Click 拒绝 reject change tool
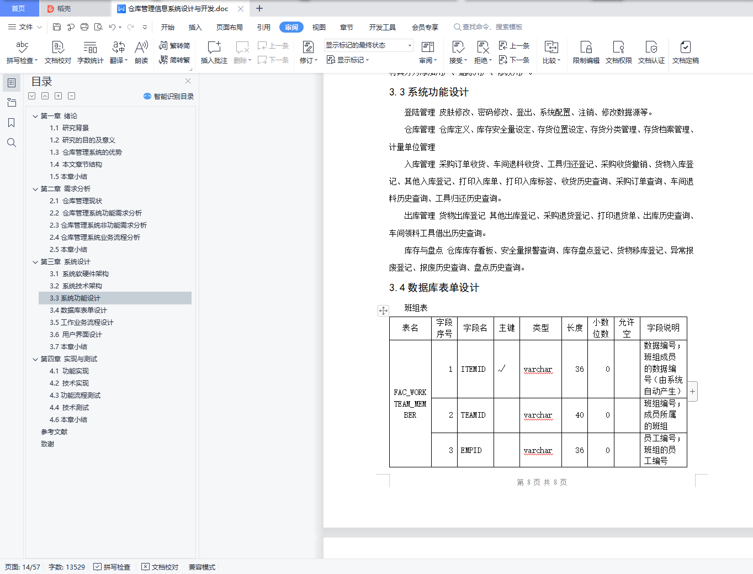 pos(482,52)
